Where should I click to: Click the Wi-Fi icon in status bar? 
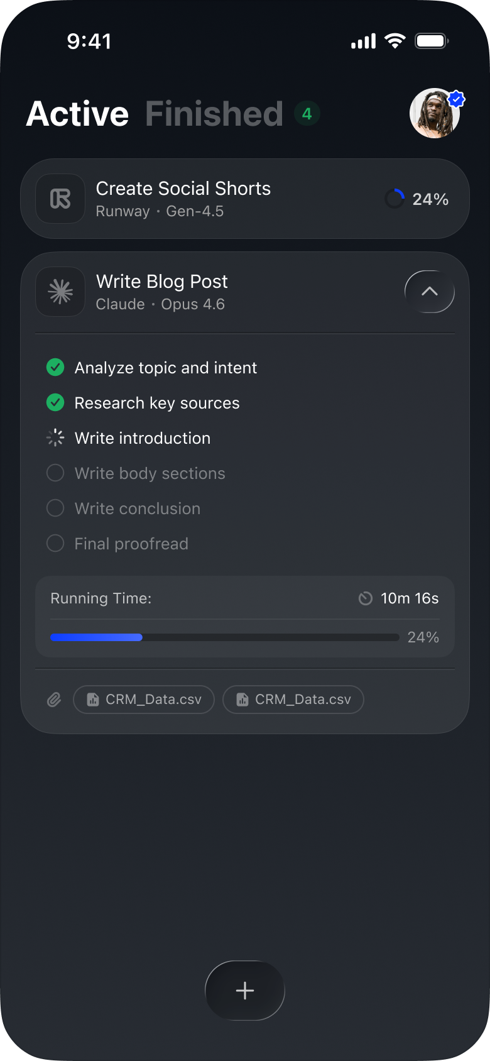coord(395,41)
